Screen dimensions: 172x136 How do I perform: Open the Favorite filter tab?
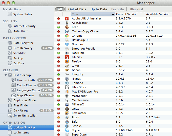tap(118, 9)
